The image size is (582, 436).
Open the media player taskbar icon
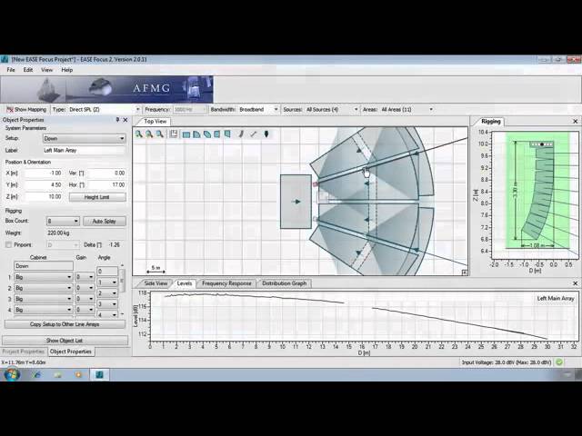pyautogui.click(x=78, y=375)
